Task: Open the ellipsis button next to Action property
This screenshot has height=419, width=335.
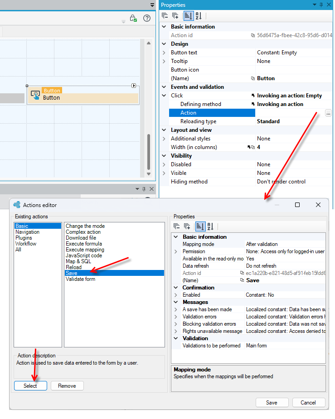Action: [x=328, y=113]
